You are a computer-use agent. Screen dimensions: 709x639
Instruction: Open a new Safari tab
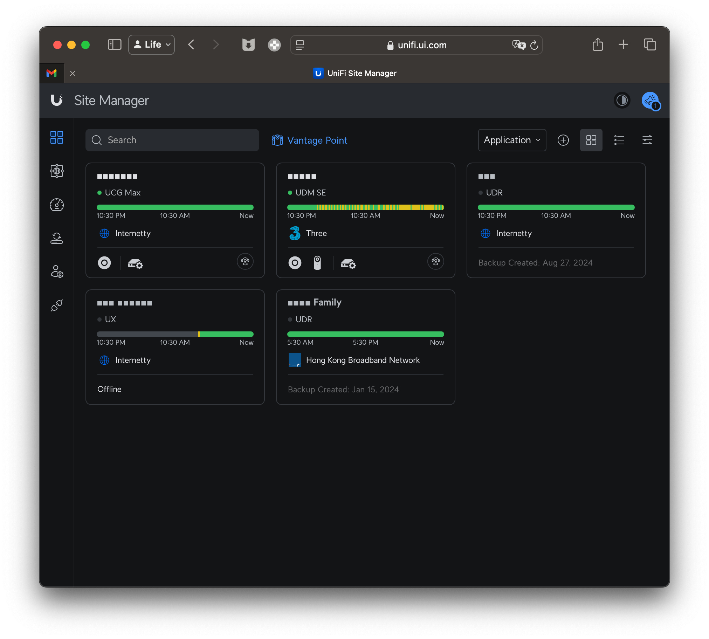[x=623, y=44]
